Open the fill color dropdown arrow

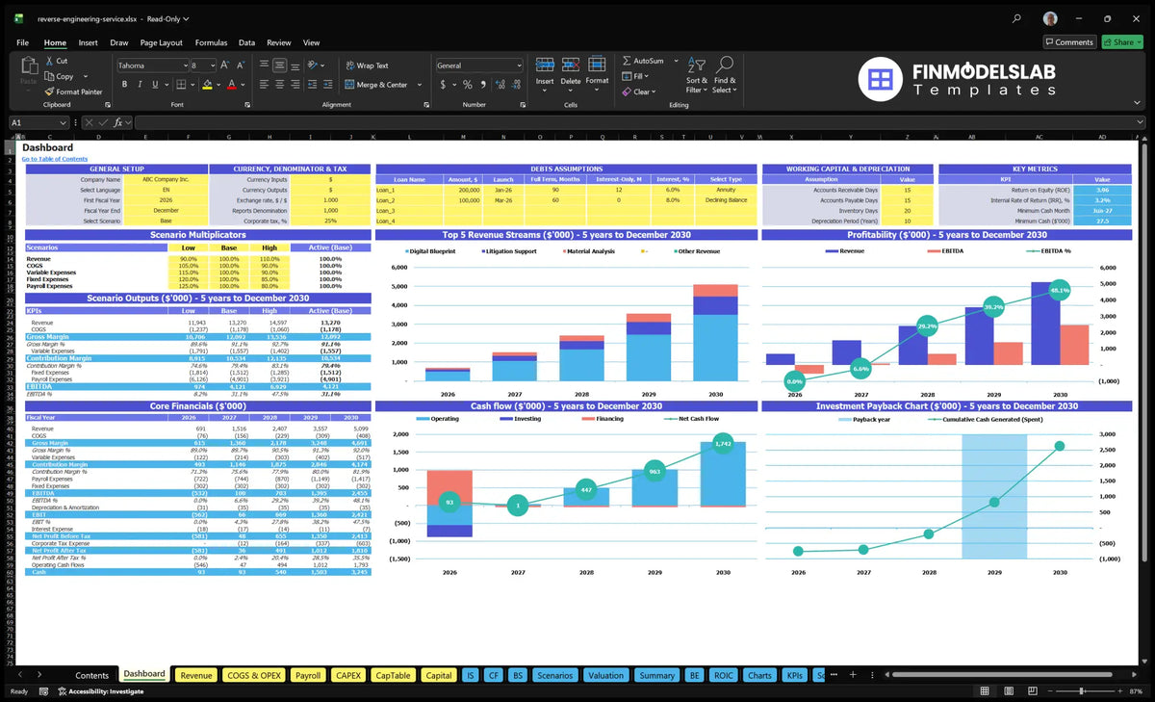coord(217,85)
